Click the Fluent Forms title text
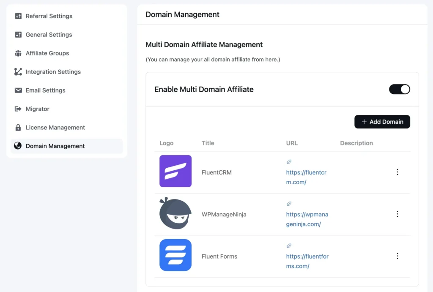433x292 pixels. pyautogui.click(x=219, y=256)
